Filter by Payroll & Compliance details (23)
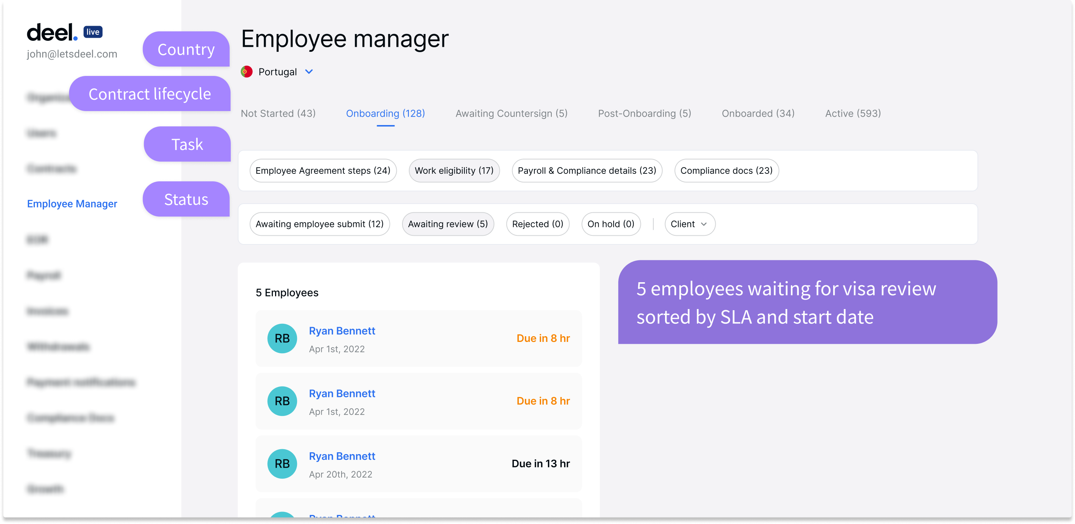Viewport: 1075px width, 524px height. coord(587,171)
